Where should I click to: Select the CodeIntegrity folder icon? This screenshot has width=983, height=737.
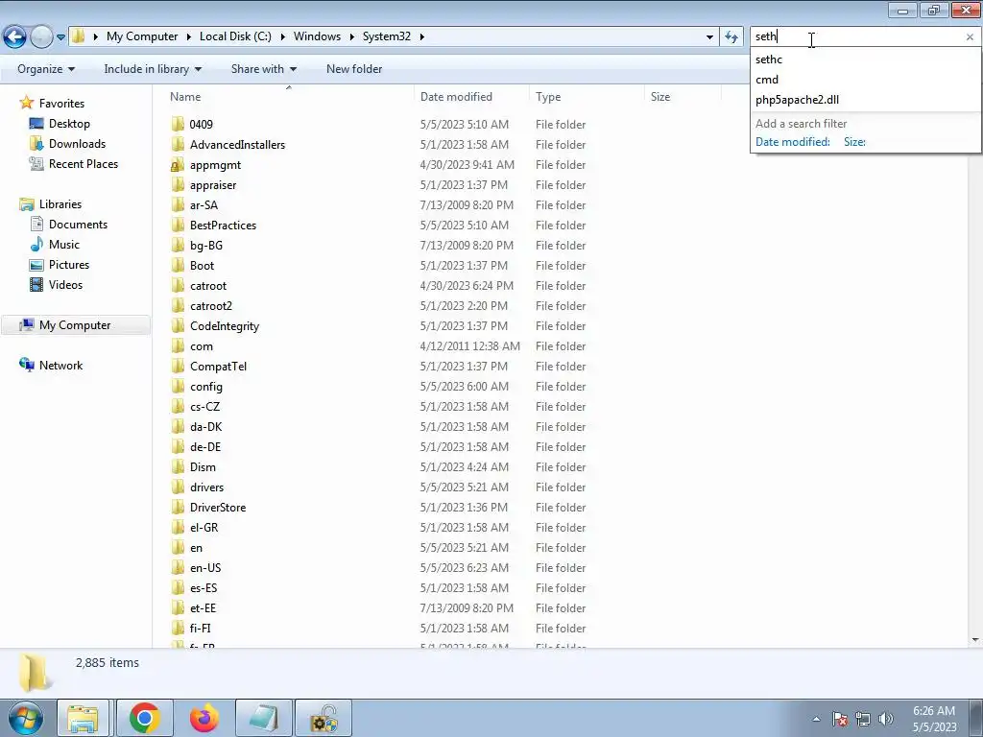click(x=178, y=326)
